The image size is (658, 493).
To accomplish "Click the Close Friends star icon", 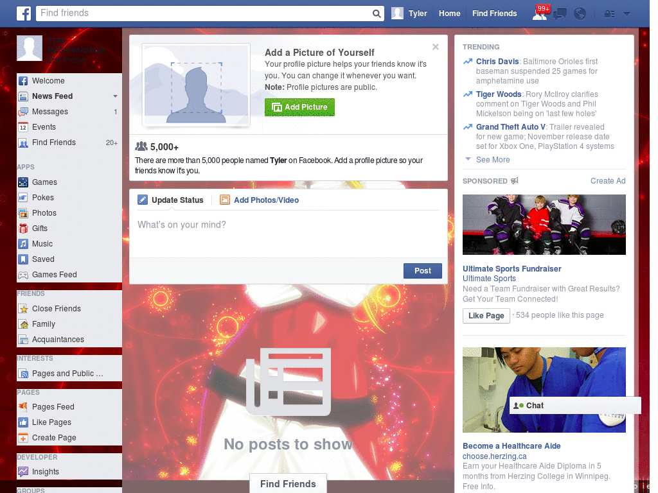I will (x=23, y=309).
